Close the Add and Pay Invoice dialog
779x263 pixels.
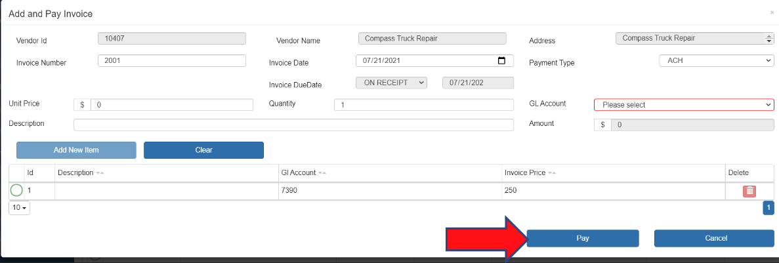point(772,12)
